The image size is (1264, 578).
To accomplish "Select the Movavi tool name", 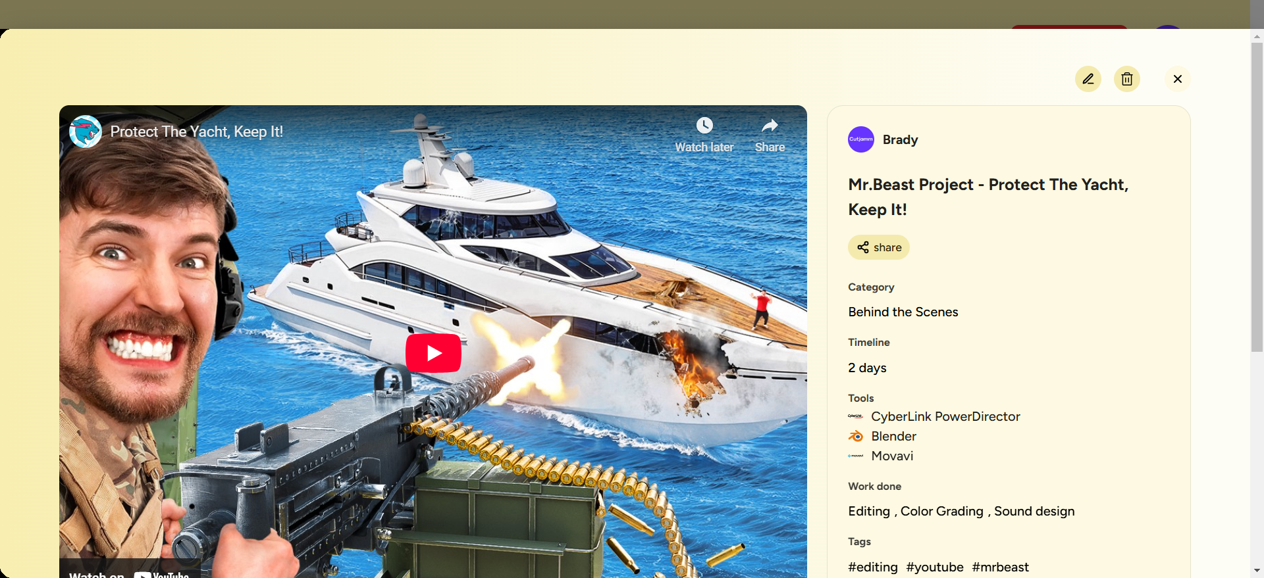I will (892, 456).
